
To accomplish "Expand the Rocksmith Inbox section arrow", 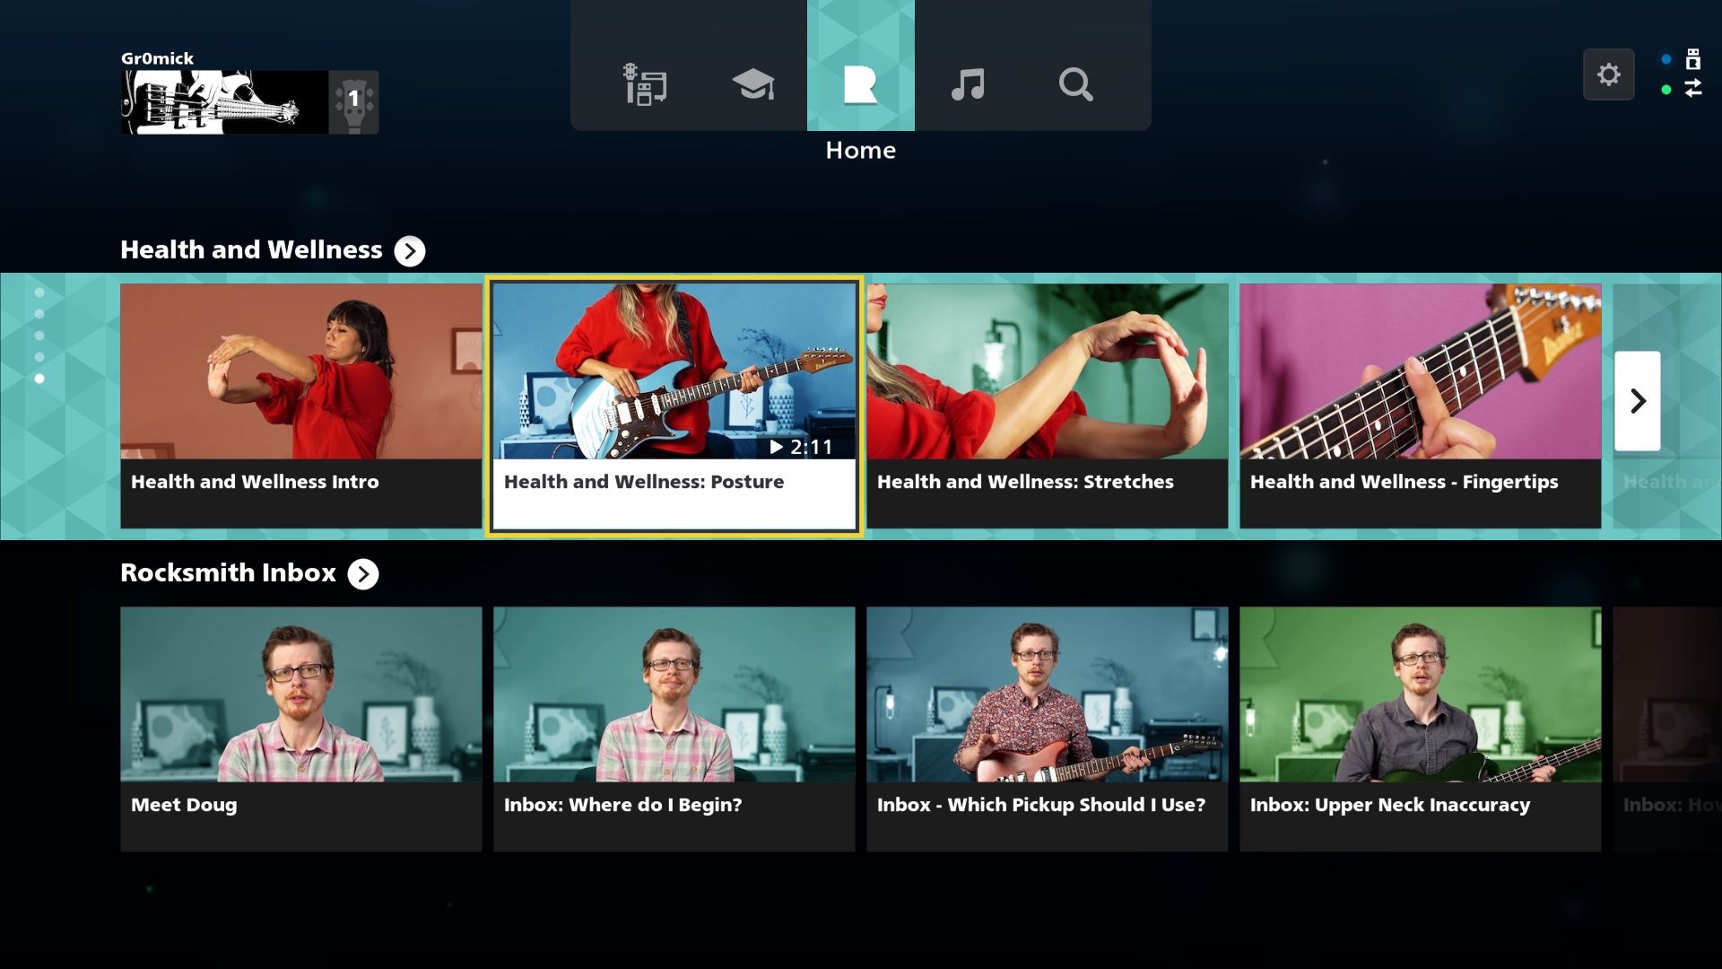I will click(x=363, y=574).
